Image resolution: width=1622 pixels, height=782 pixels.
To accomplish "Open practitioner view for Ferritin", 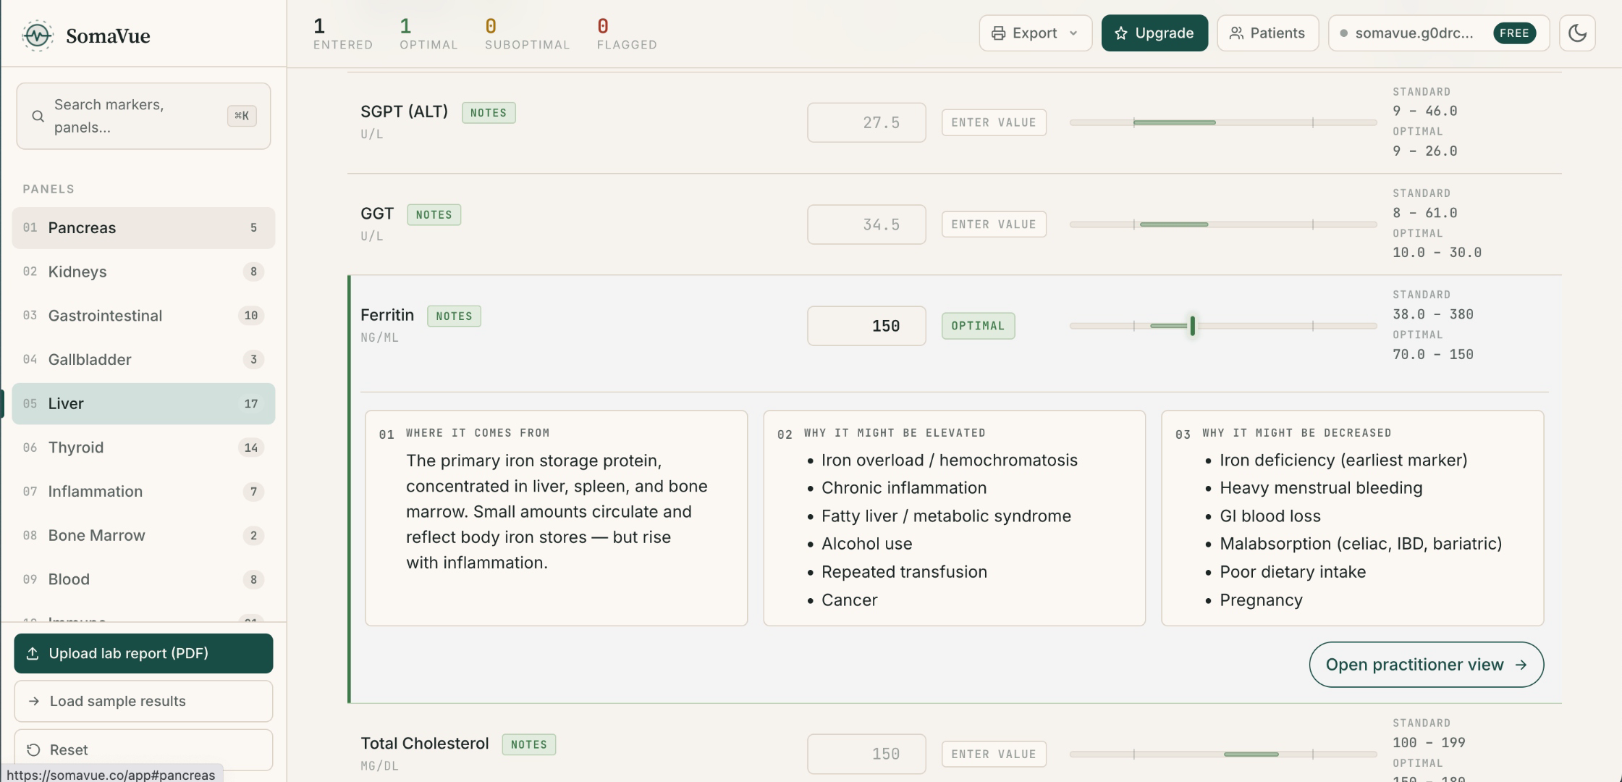I will (x=1426, y=665).
